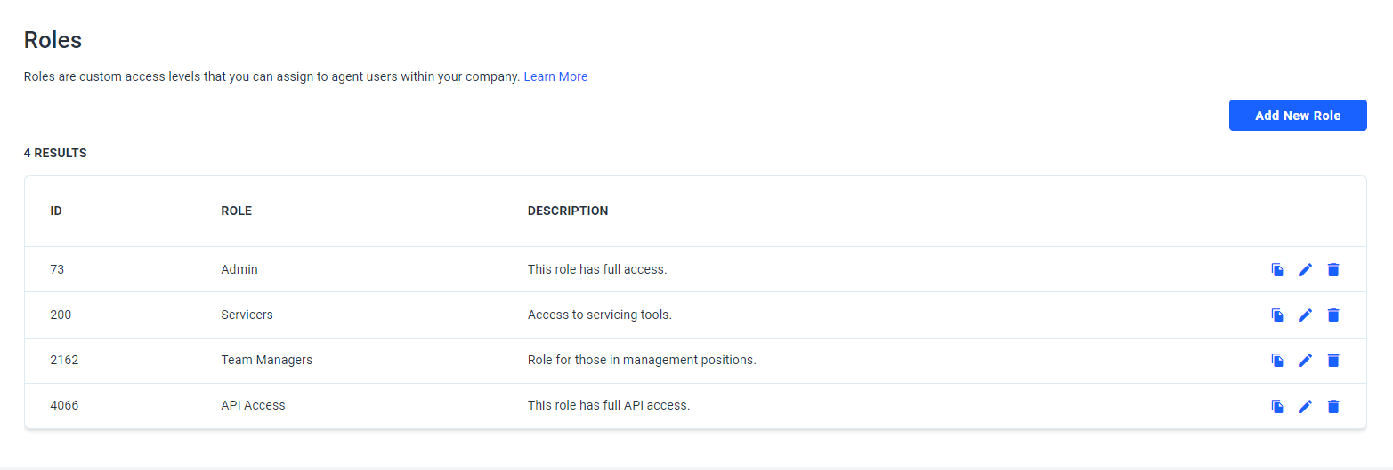The height and width of the screenshot is (470, 1393).
Task: Delete the API Access role
Action: click(x=1332, y=406)
